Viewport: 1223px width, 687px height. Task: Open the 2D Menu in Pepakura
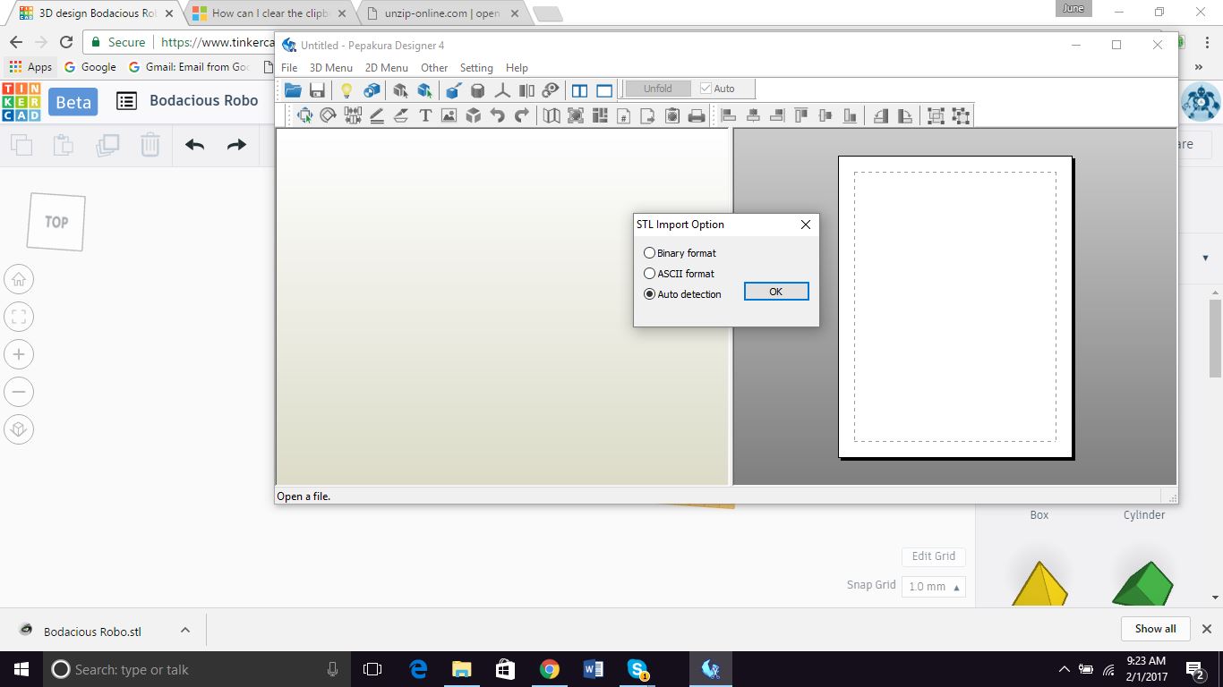pos(387,68)
